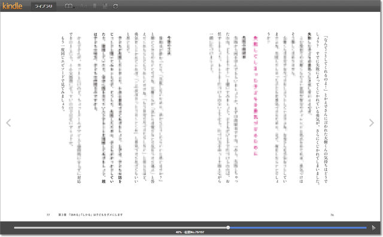Screen dimensions: 383x237
Task: Click page number 77 in footer
Action: tap(48, 215)
